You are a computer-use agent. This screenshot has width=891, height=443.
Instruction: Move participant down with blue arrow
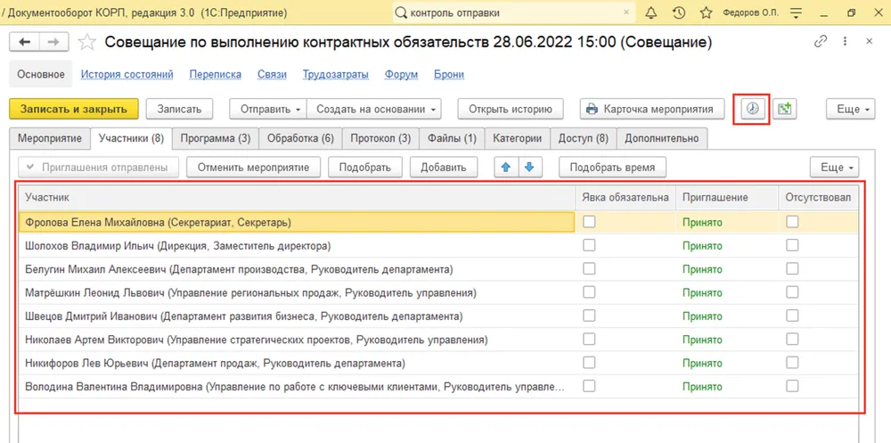pyautogui.click(x=529, y=168)
